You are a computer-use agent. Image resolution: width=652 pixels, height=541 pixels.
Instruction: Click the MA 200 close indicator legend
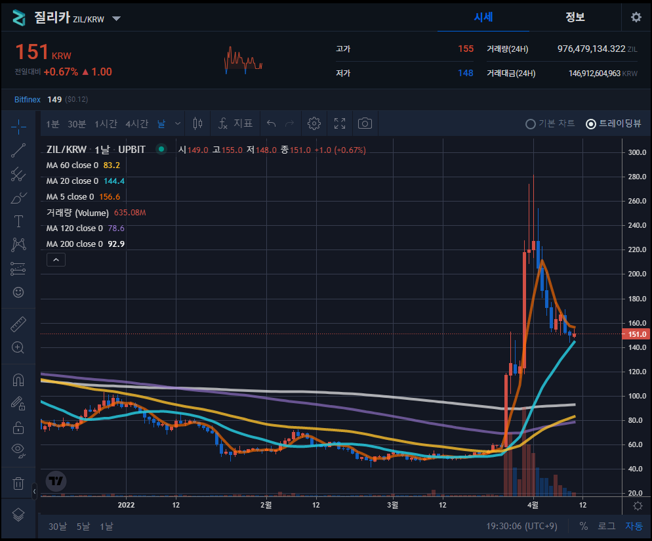[x=85, y=244]
